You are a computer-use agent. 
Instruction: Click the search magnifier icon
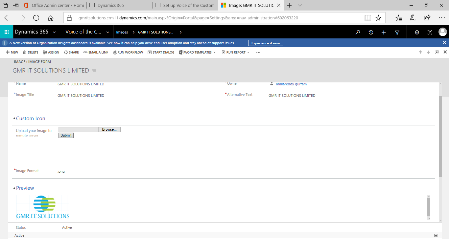[x=358, y=32]
